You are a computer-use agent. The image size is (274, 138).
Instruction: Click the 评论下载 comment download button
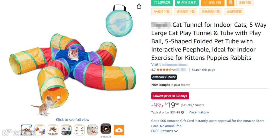coord(212,3)
